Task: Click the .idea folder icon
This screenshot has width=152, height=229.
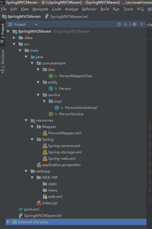Action: (x=21, y=38)
